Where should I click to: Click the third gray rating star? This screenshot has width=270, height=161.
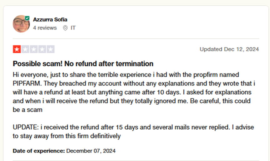click(x=33, y=49)
